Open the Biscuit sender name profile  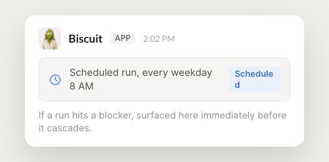click(86, 39)
